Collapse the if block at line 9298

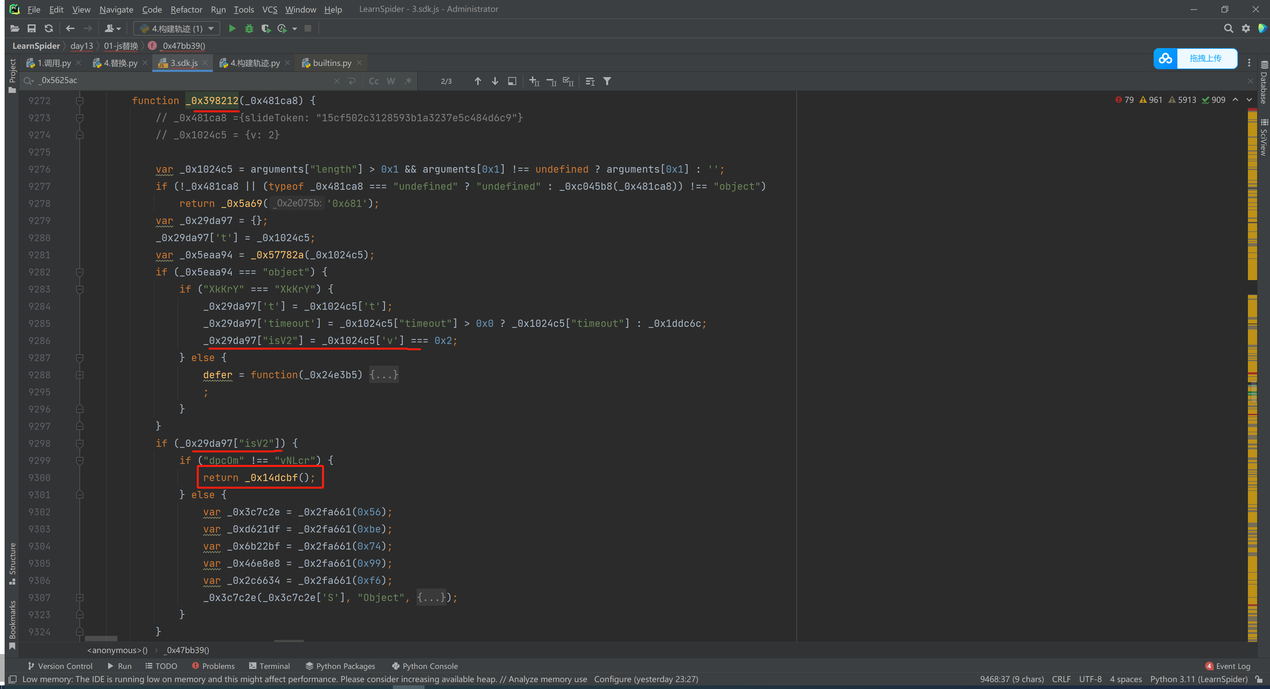coord(79,444)
